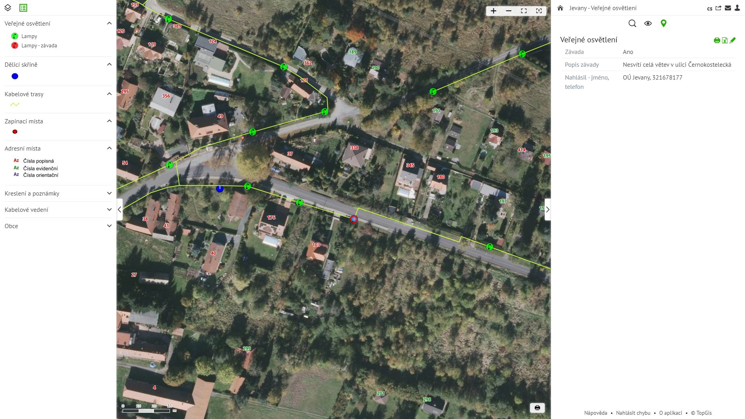
Task: Open the cs language menu
Action: point(710,8)
